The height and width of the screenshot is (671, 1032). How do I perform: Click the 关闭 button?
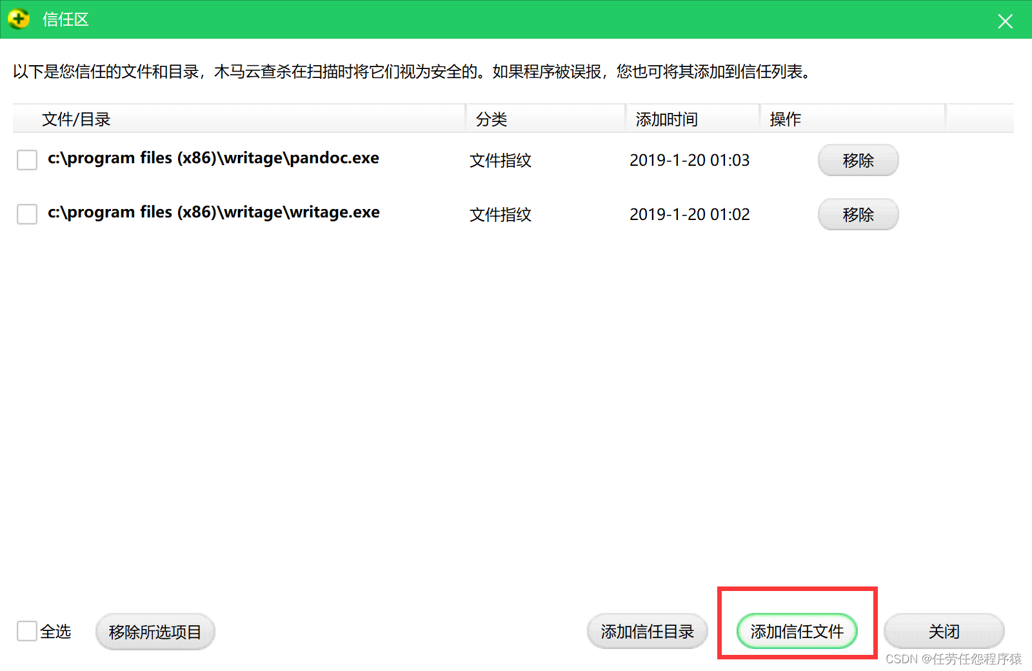[x=944, y=632]
